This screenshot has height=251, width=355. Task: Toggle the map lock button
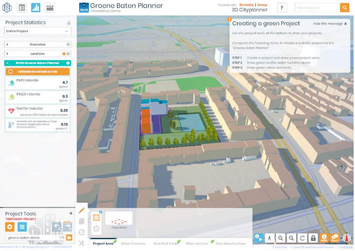pos(313,238)
